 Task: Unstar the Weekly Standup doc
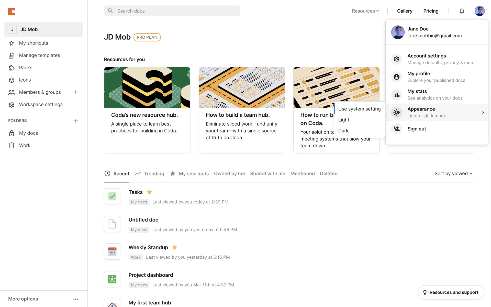pos(175,247)
